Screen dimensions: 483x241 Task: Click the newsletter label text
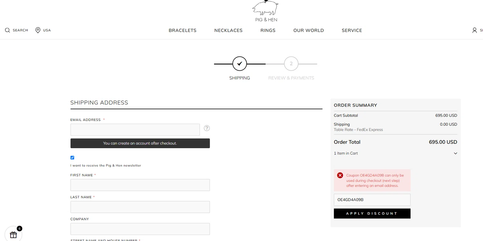pos(106,165)
